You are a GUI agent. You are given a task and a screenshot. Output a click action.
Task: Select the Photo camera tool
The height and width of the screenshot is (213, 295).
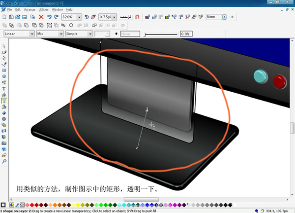(4, 143)
